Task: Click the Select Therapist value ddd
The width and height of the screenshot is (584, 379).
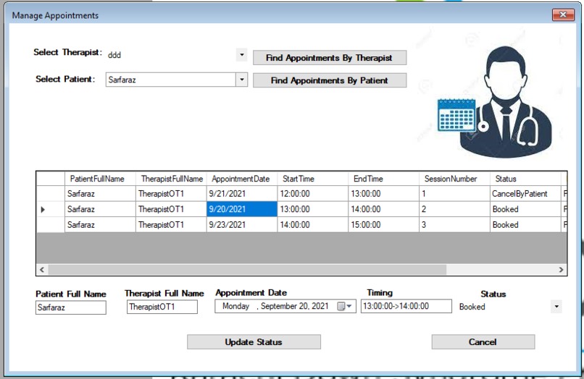Action: tap(114, 55)
